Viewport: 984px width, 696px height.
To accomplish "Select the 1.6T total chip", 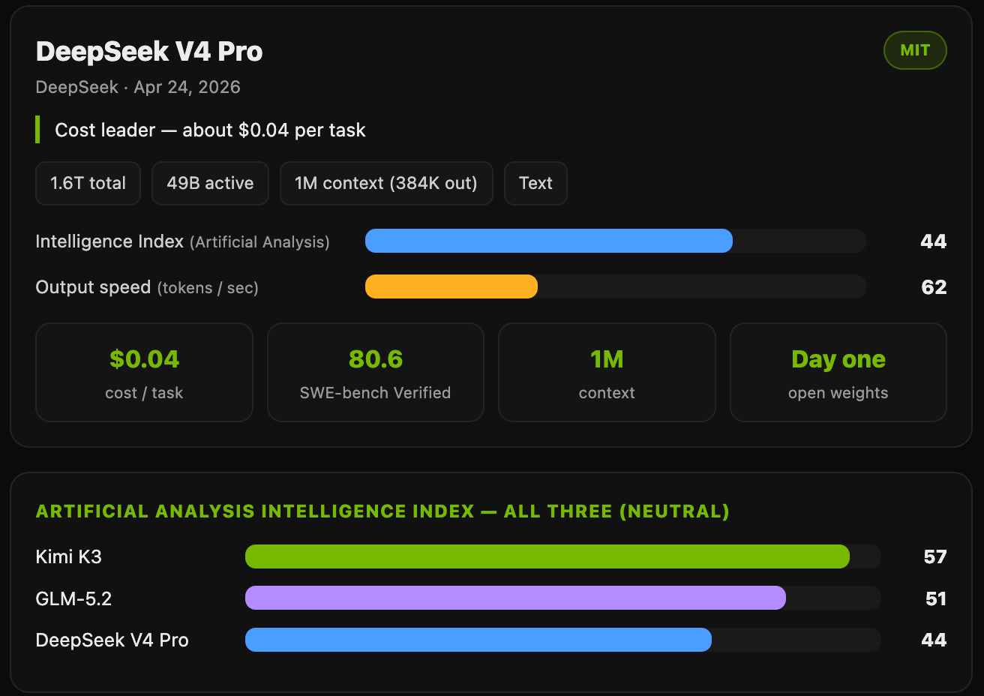I will (88, 183).
